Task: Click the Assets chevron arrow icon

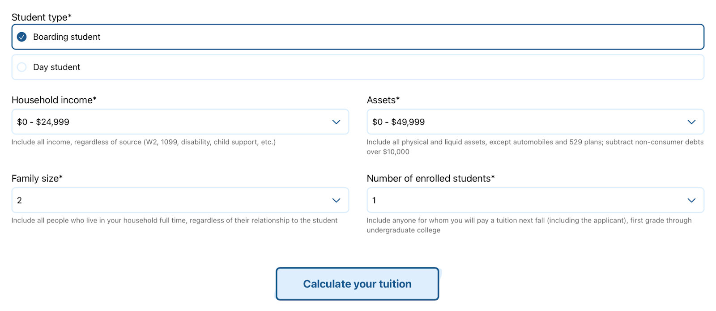Action: click(x=691, y=122)
